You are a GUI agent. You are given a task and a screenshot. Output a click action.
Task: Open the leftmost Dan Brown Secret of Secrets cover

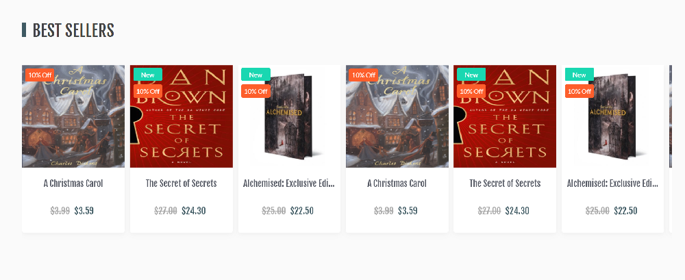(182, 116)
